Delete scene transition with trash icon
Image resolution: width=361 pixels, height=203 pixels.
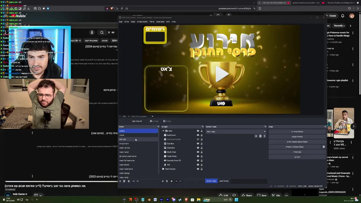[260, 136]
